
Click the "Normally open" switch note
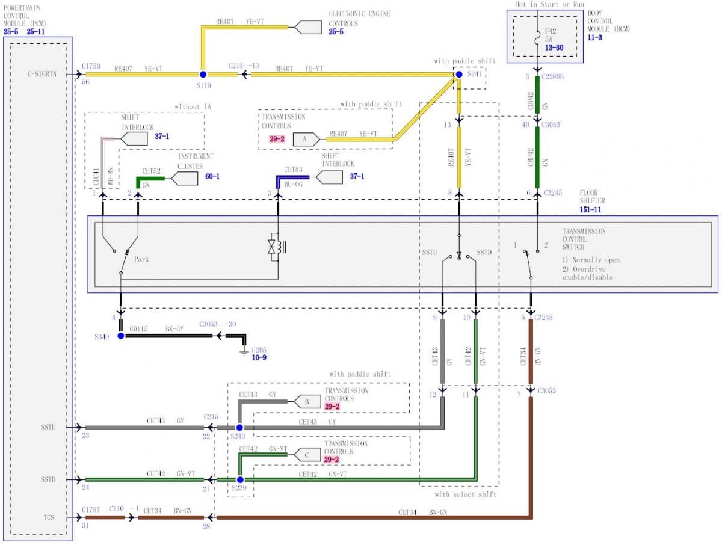tap(591, 260)
